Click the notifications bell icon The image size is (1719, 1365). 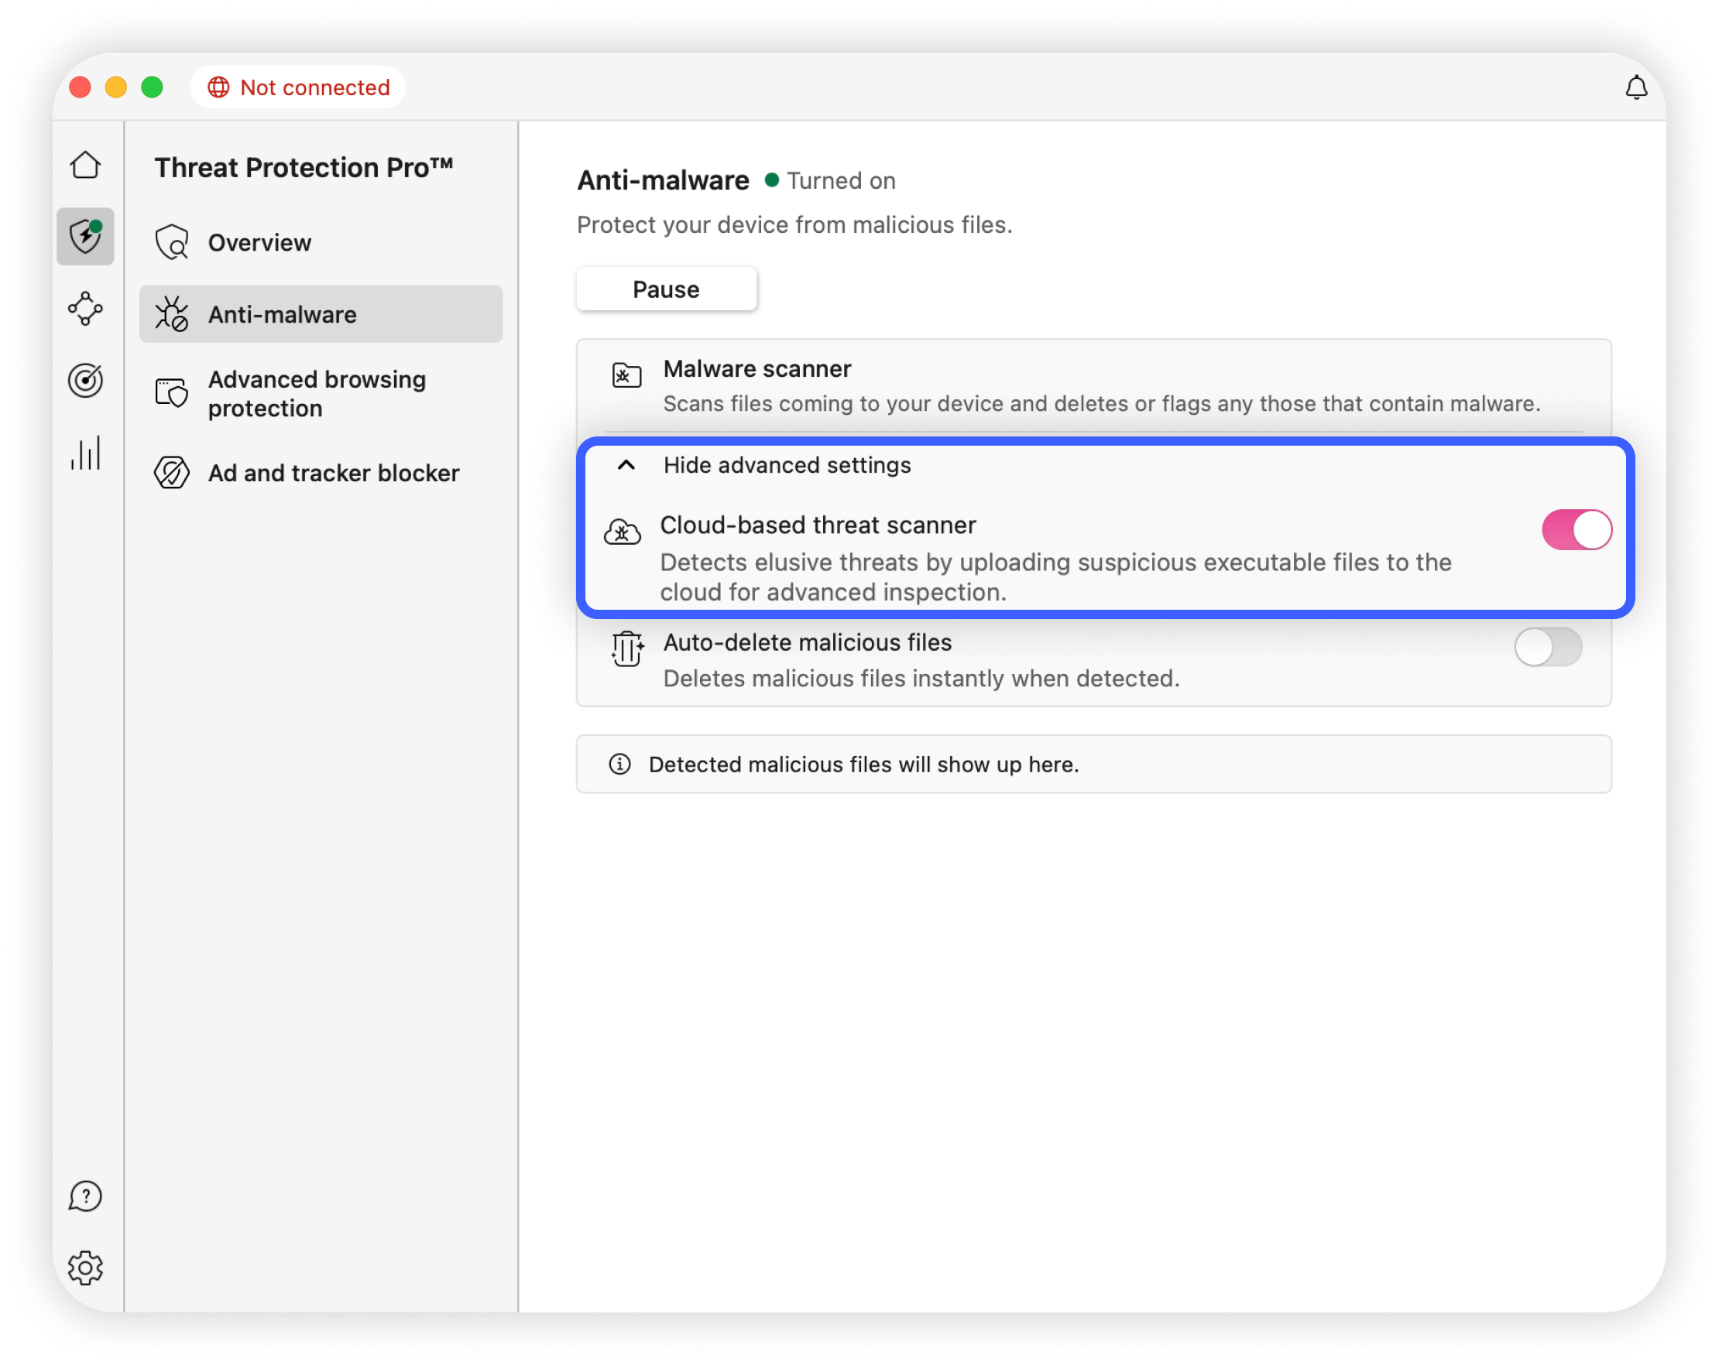(x=1635, y=87)
